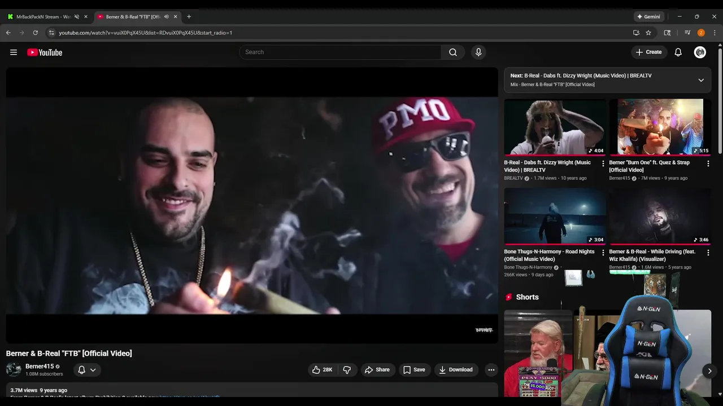Show next Shorts with right arrow
723x406 pixels.
click(710, 370)
